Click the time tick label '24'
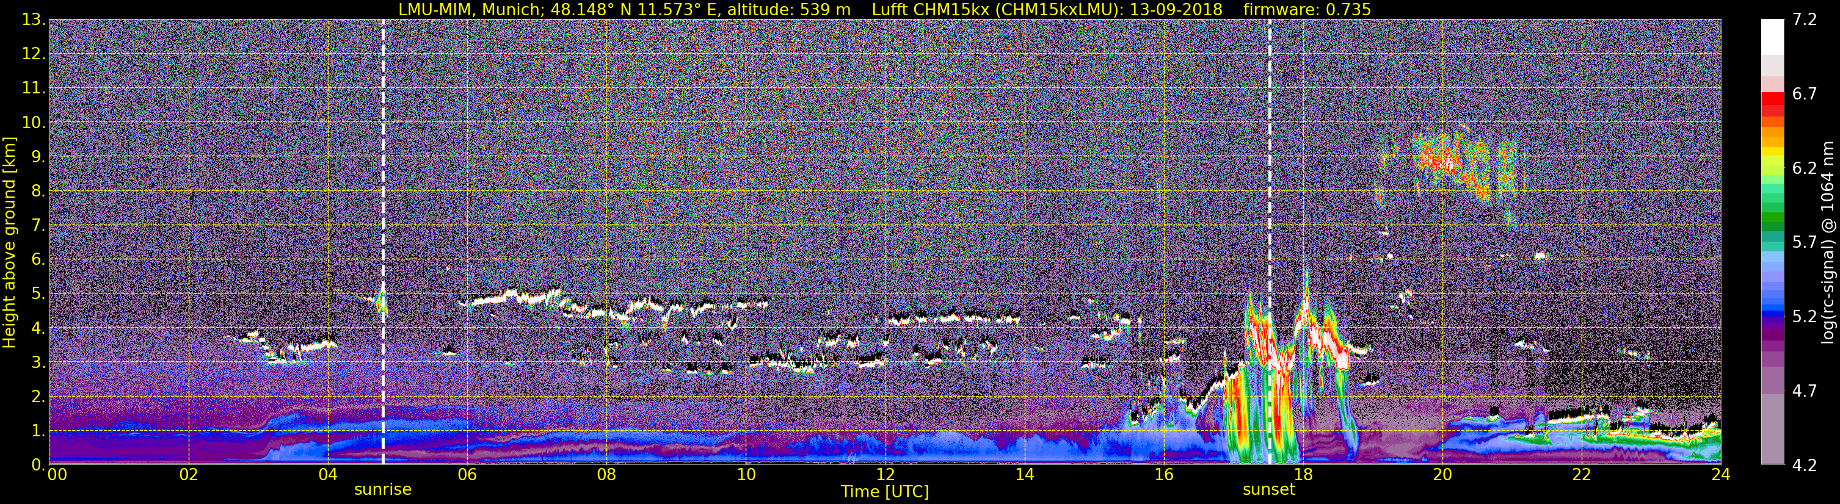The image size is (1840, 504). [1721, 475]
